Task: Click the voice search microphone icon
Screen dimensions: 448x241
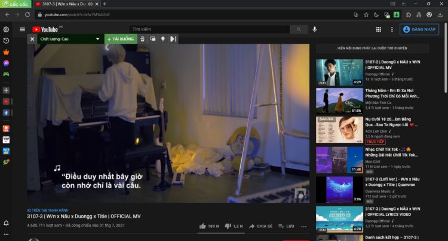Action: click(x=315, y=29)
